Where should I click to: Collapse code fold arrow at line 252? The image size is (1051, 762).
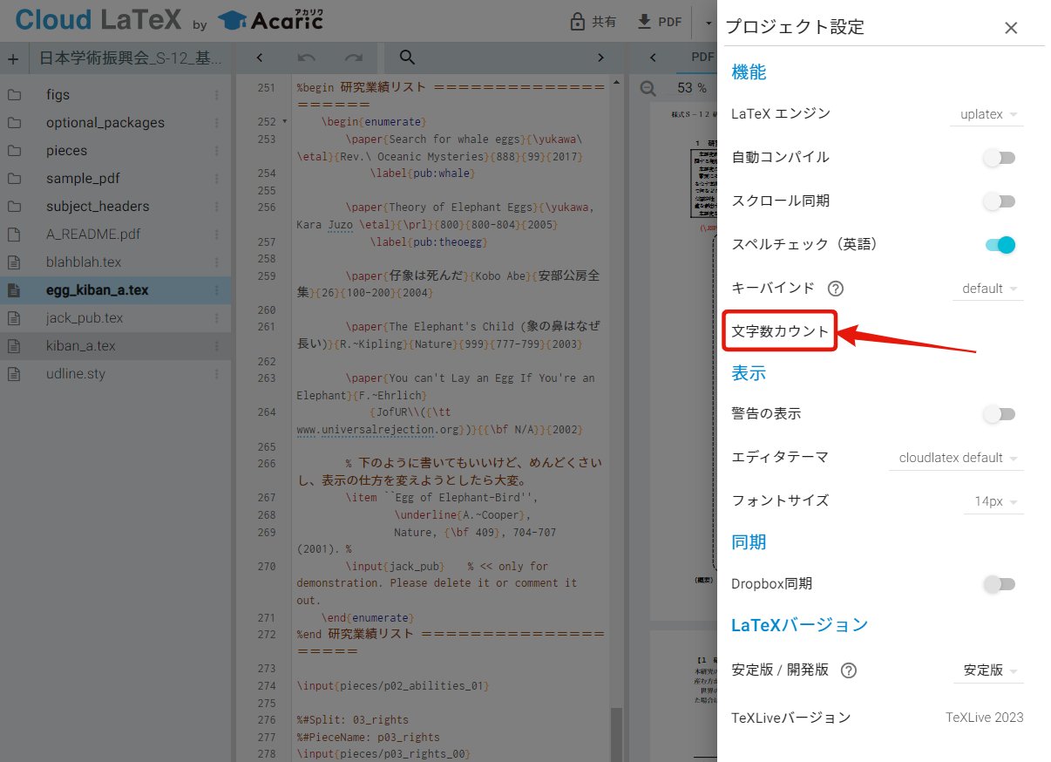tap(285, 122)
